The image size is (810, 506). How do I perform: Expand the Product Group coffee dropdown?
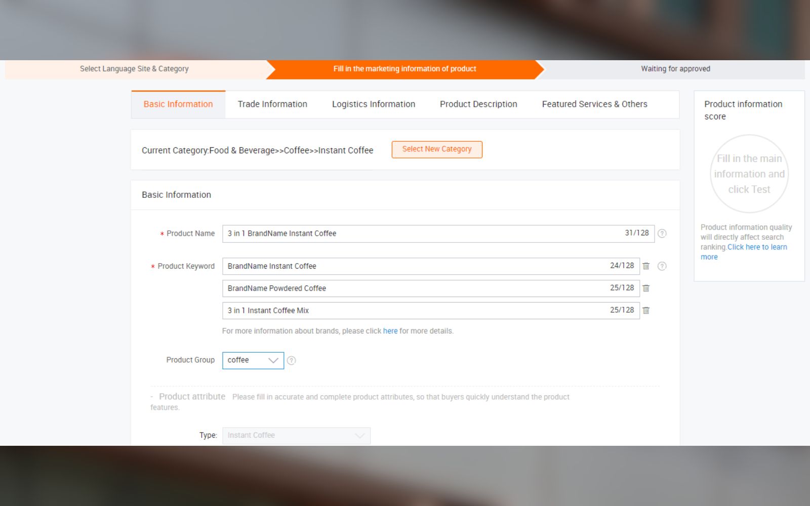[x=253, y=360]
